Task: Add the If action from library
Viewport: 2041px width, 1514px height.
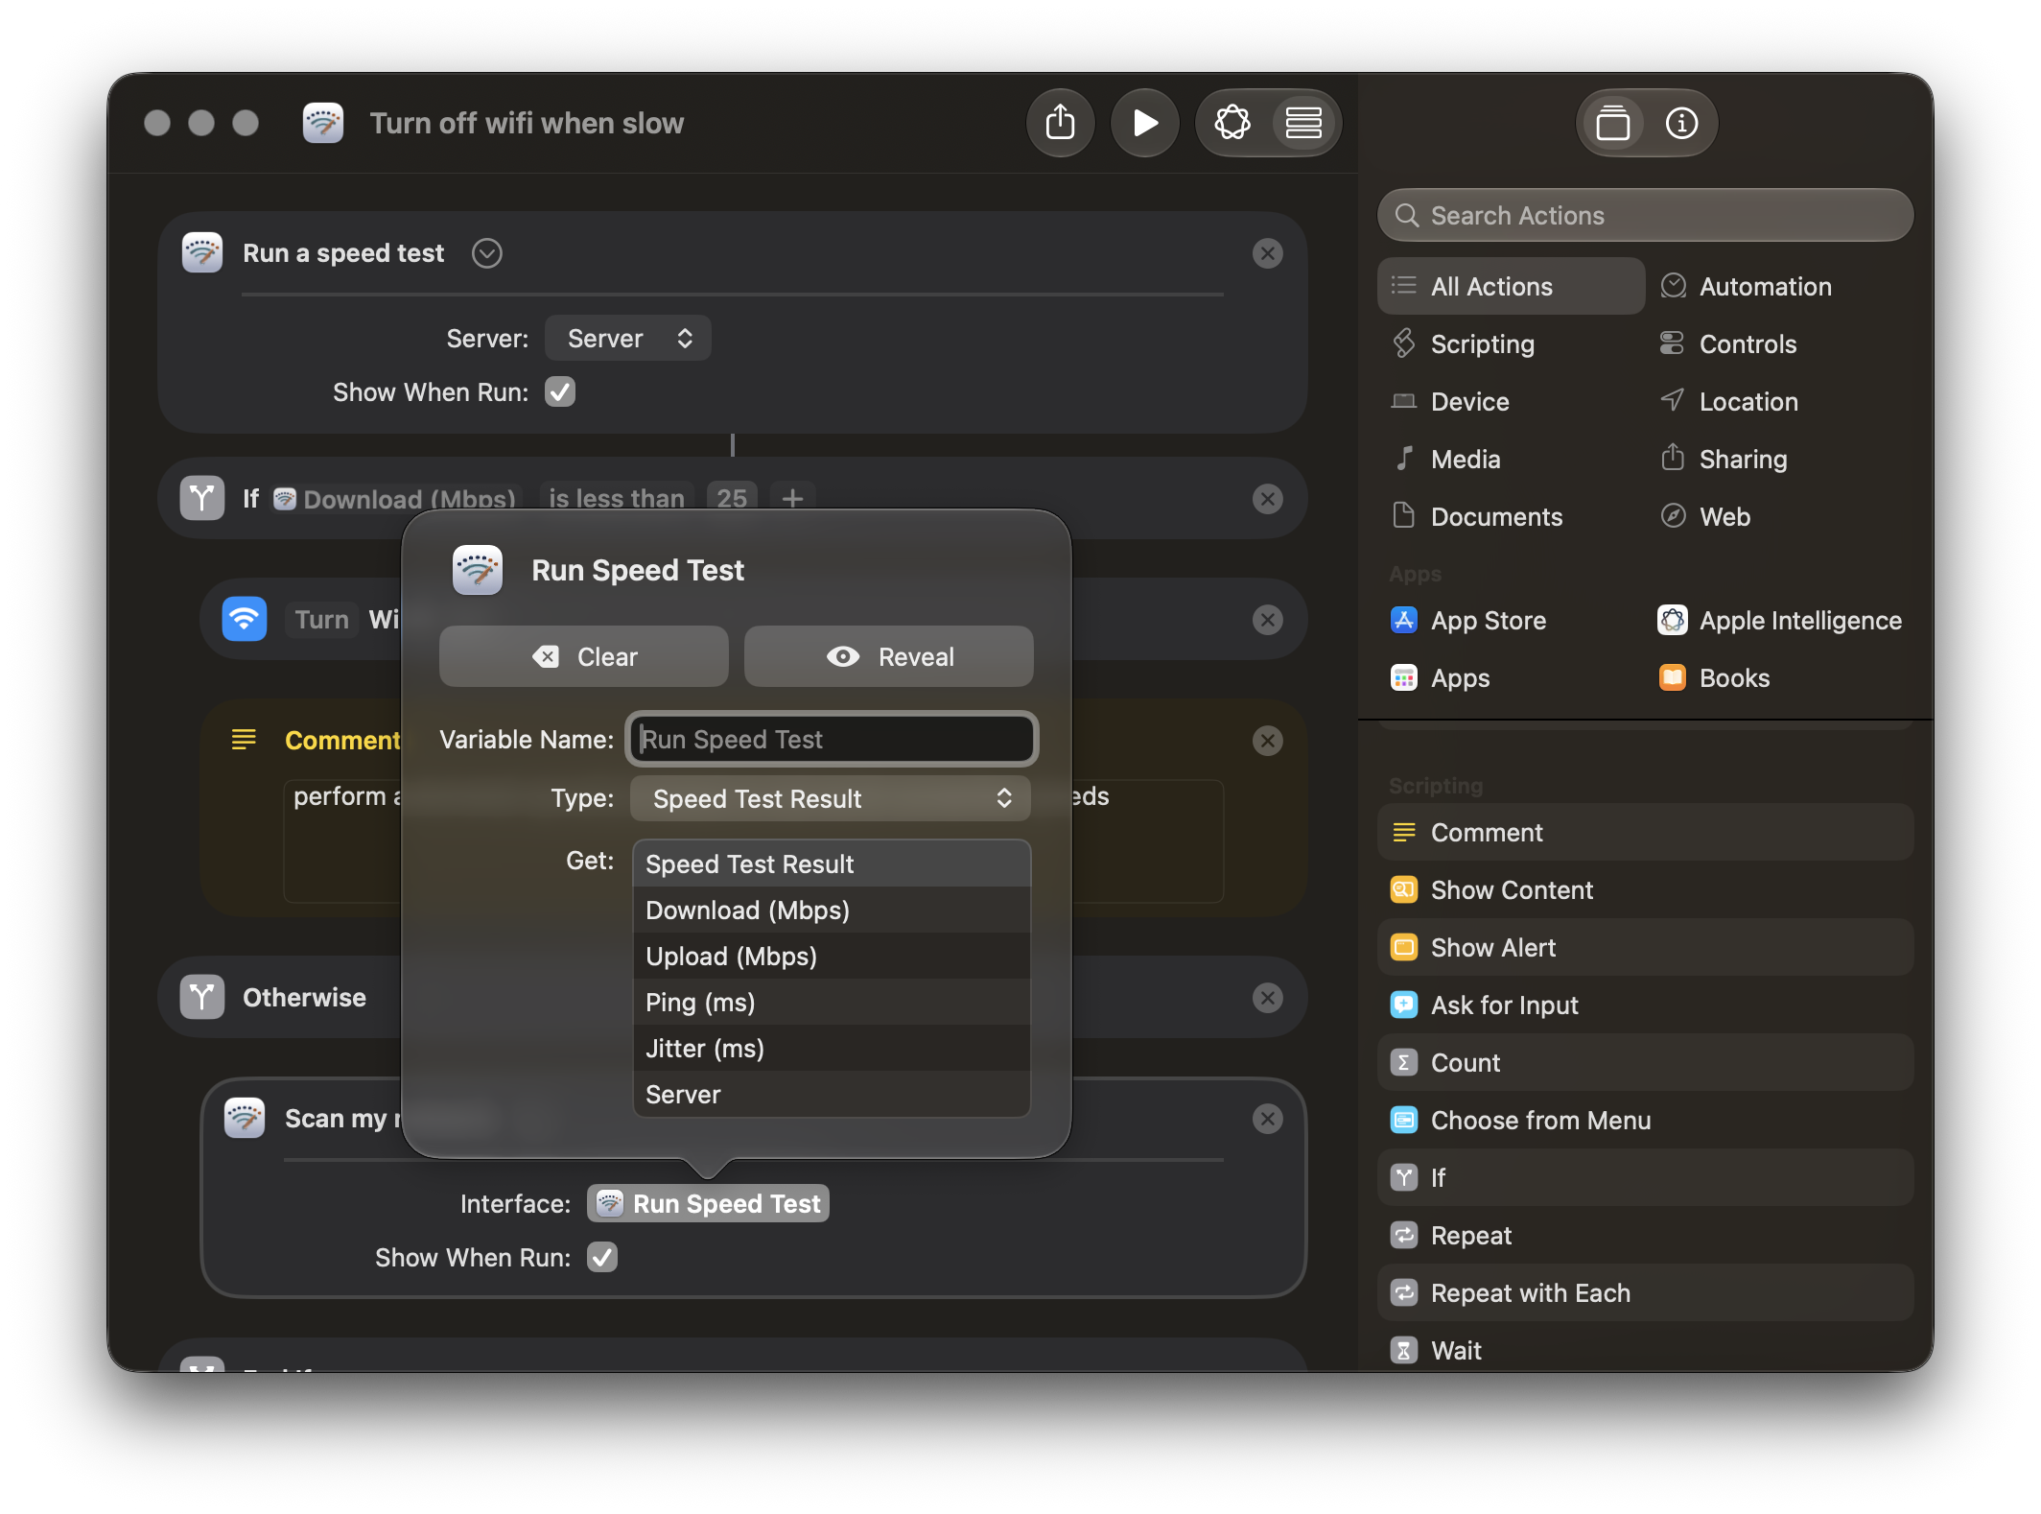Action: [x=1645, y=1177]
